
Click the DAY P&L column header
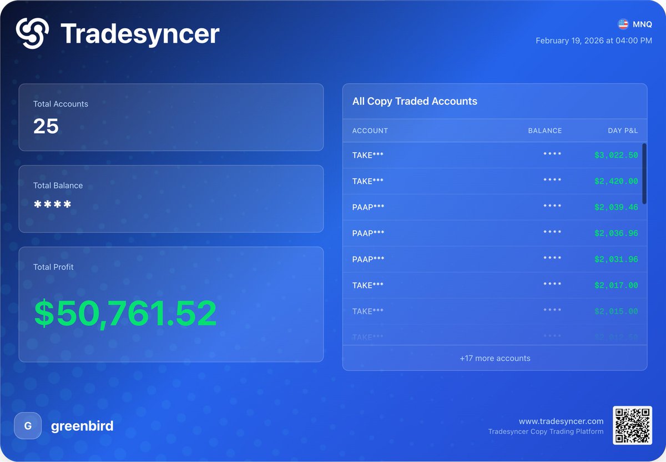click(623, 130)
